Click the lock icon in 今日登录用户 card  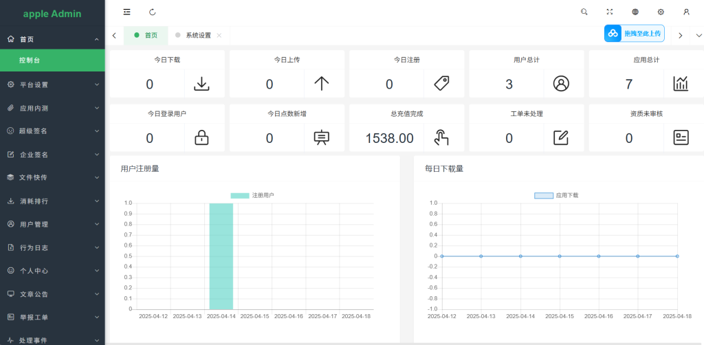(x=201, y=137)
